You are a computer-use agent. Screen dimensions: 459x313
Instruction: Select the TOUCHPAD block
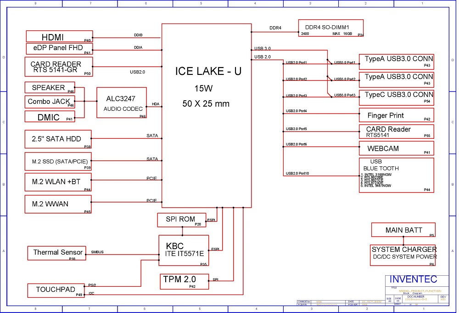click(x=56, y=290)
